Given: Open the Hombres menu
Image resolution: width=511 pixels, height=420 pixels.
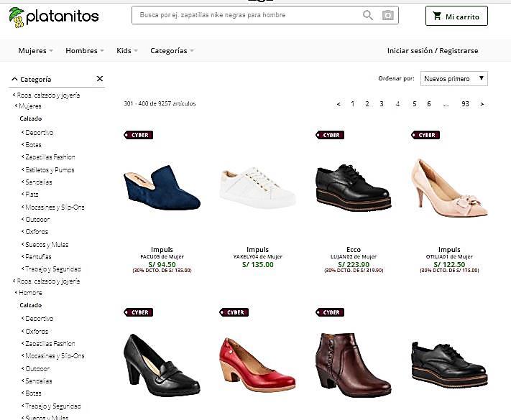Looking at the screenshot, I should point(84,51).
